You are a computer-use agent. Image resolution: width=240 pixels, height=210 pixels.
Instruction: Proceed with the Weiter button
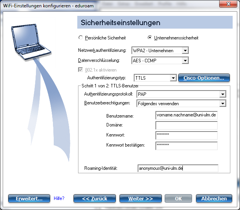click(x=141, y=198)
